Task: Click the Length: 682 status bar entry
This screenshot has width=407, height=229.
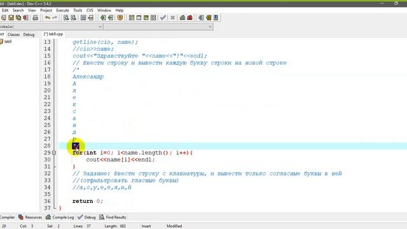Action: point(115,226)
